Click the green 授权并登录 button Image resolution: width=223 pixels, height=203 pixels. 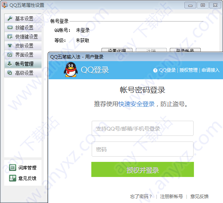[x=143, y=169]
